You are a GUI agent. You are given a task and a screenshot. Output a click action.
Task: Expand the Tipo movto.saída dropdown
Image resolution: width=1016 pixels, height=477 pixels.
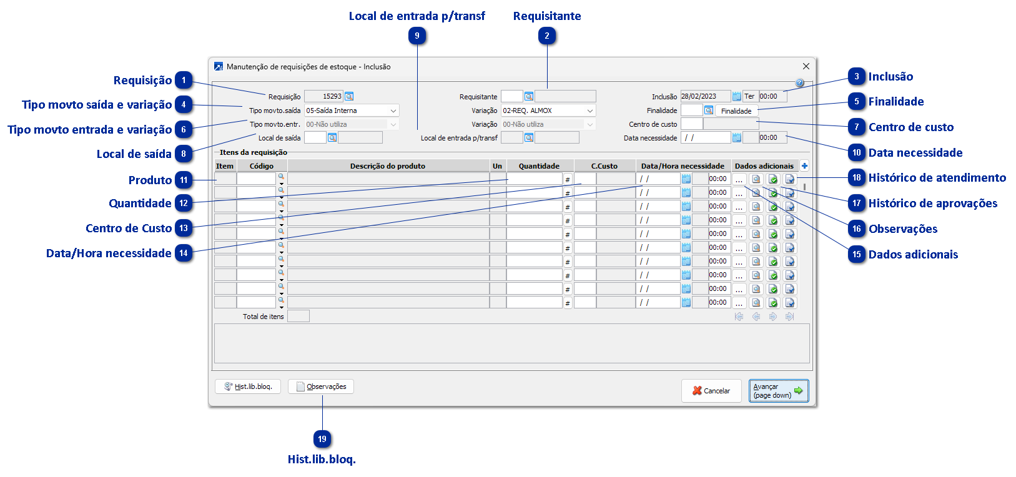393,111
